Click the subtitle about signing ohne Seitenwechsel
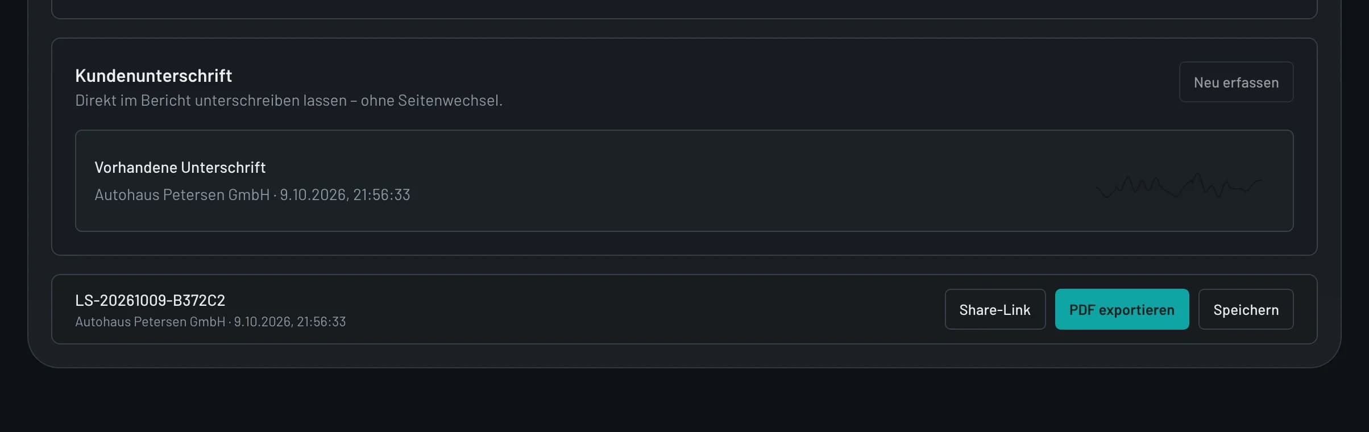Screen dimensions: 1369x432 point(289,100)
